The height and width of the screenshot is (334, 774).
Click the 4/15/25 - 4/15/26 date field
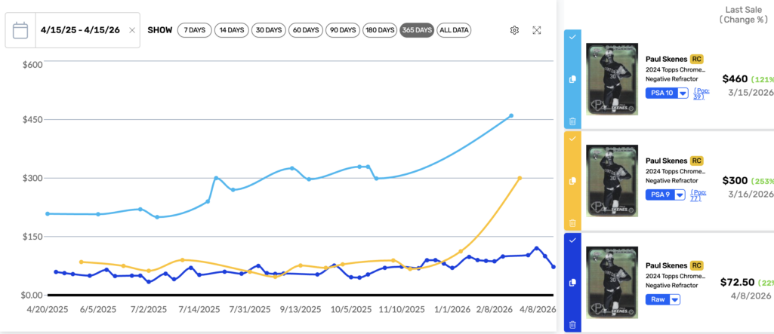81,30
